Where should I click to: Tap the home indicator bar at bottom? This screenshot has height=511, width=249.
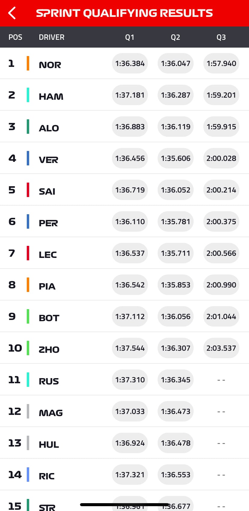(x=124, y=504)
